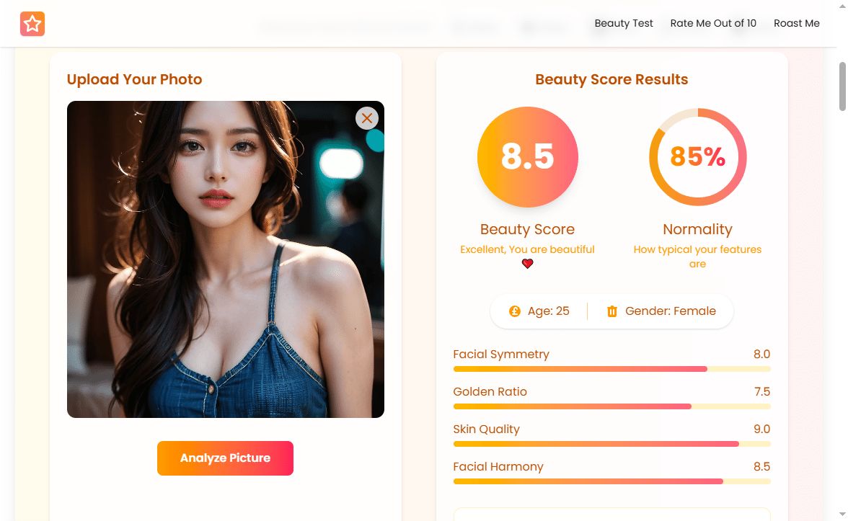Click the "Age: 25" text
This screenshot has height=521, width=848.
tap(548, 311)
